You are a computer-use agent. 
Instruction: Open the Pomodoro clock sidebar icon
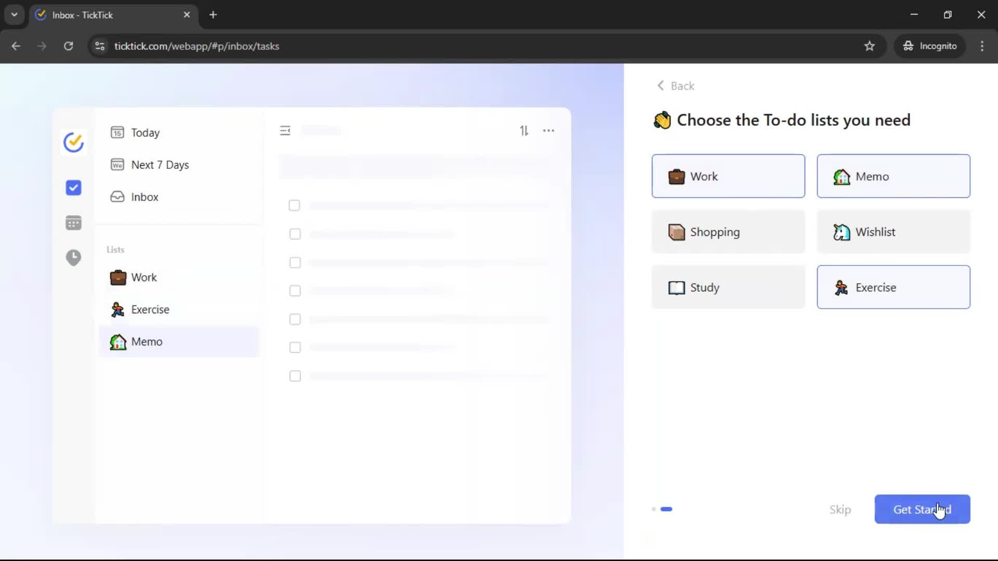tap(73, 258)
